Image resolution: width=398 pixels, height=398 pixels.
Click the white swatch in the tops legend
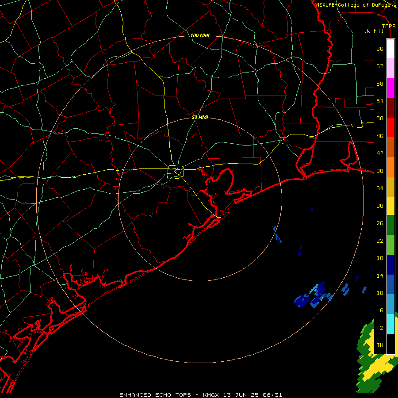[390, 49]
